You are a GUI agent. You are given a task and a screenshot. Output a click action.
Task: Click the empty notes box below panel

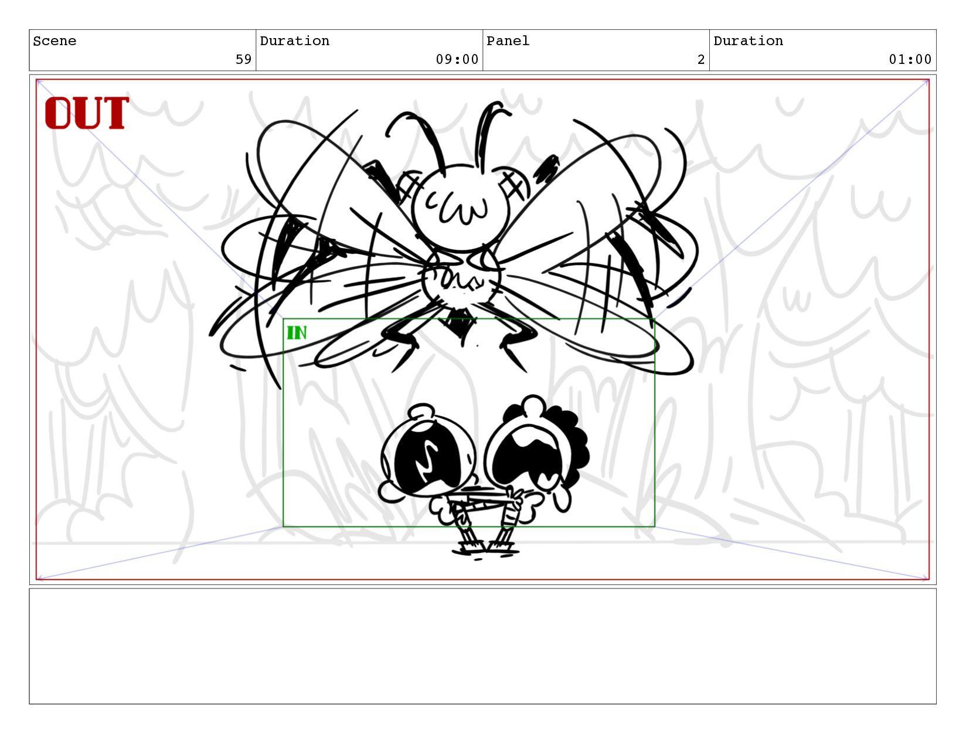[x=482, y=646]
